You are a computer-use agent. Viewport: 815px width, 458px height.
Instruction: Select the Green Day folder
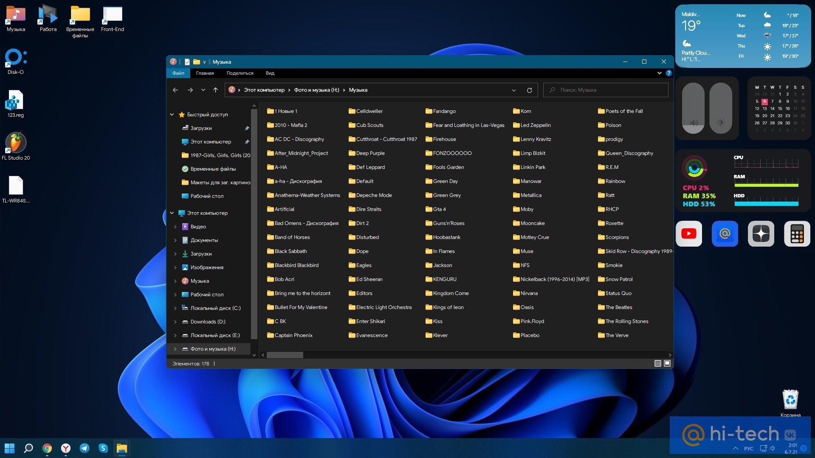(442, 181)
